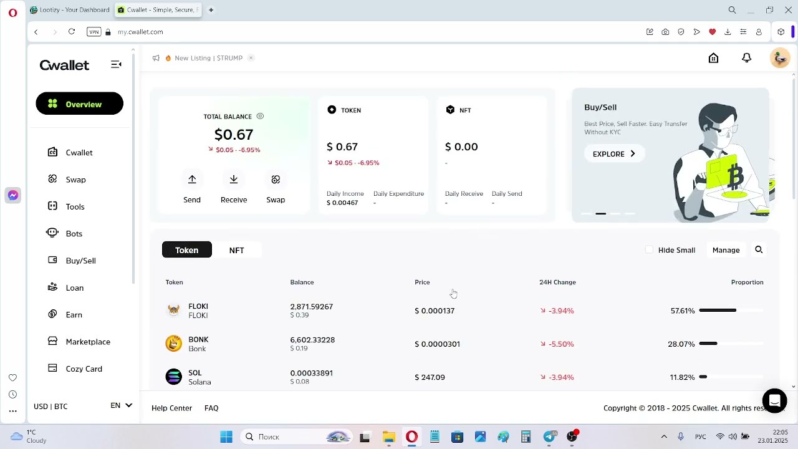Click SOL proportion bar
This screenshot has width=798, height=449.
[x=731, y=377]
